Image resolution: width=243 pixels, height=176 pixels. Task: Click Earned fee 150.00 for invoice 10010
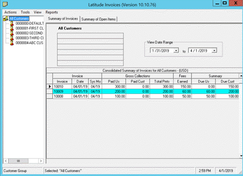coord(182,87)
